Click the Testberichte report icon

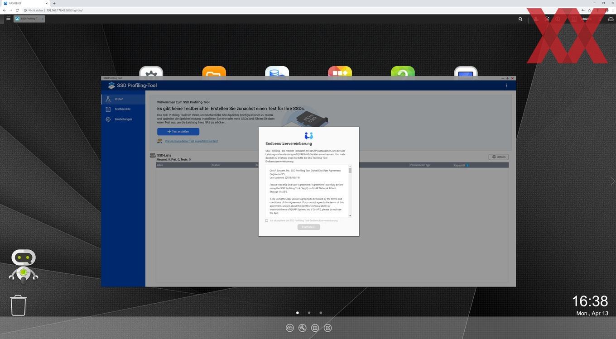coord(108,109)
